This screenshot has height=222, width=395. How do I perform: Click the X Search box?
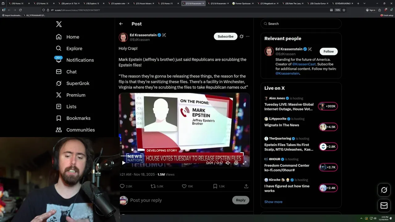point(301,24)
